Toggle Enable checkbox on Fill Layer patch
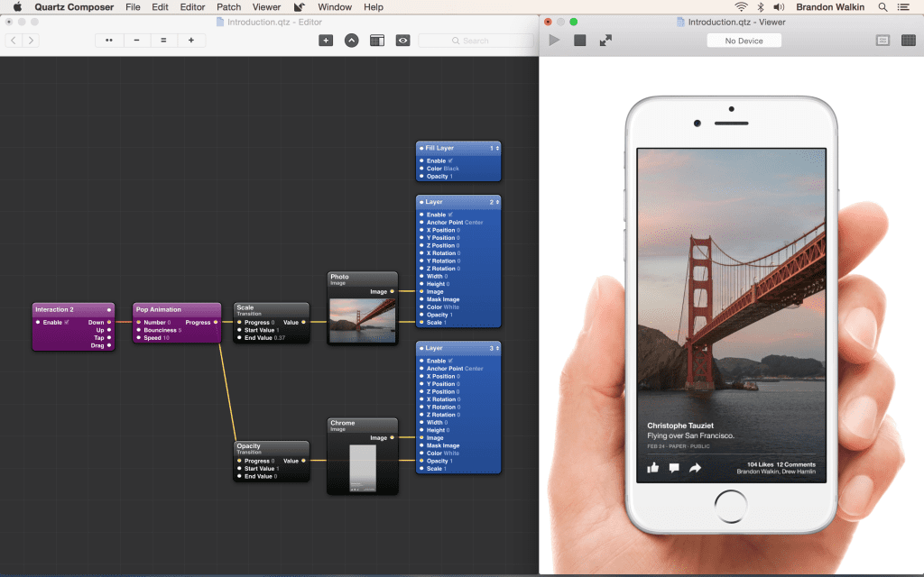924x577 pixels. coord(450,160)
